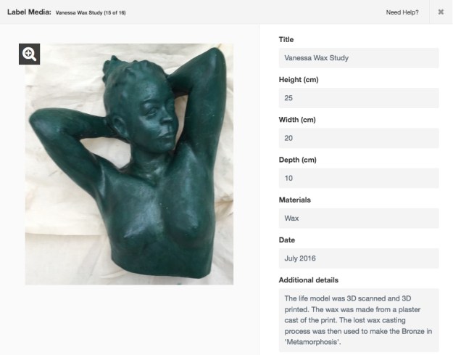This screenshot has height=355, width=453.
Task: Click the Height (cm) label
Action: point(299,80)
